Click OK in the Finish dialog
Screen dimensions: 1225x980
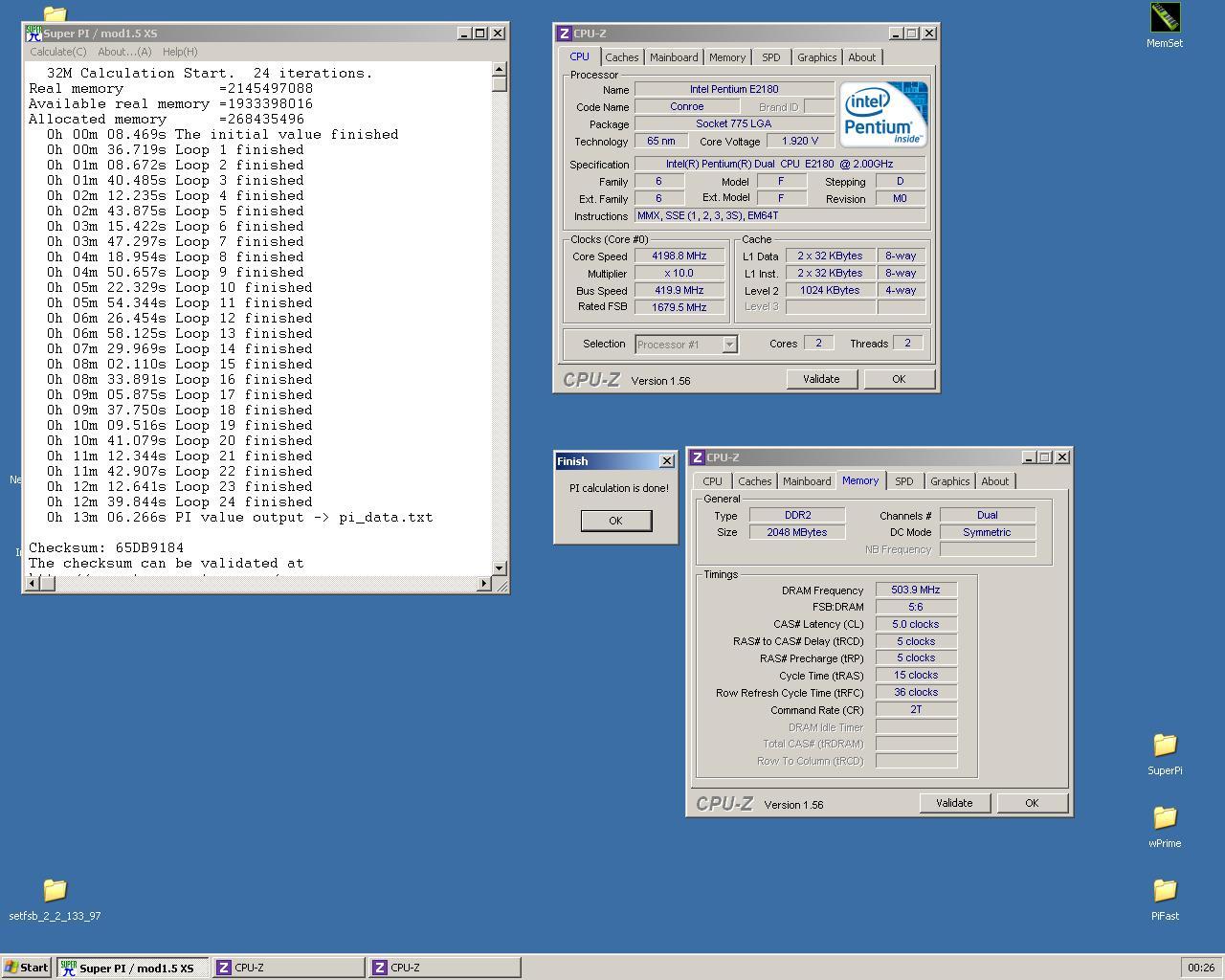pyautogui.click(x=615, y=521)
